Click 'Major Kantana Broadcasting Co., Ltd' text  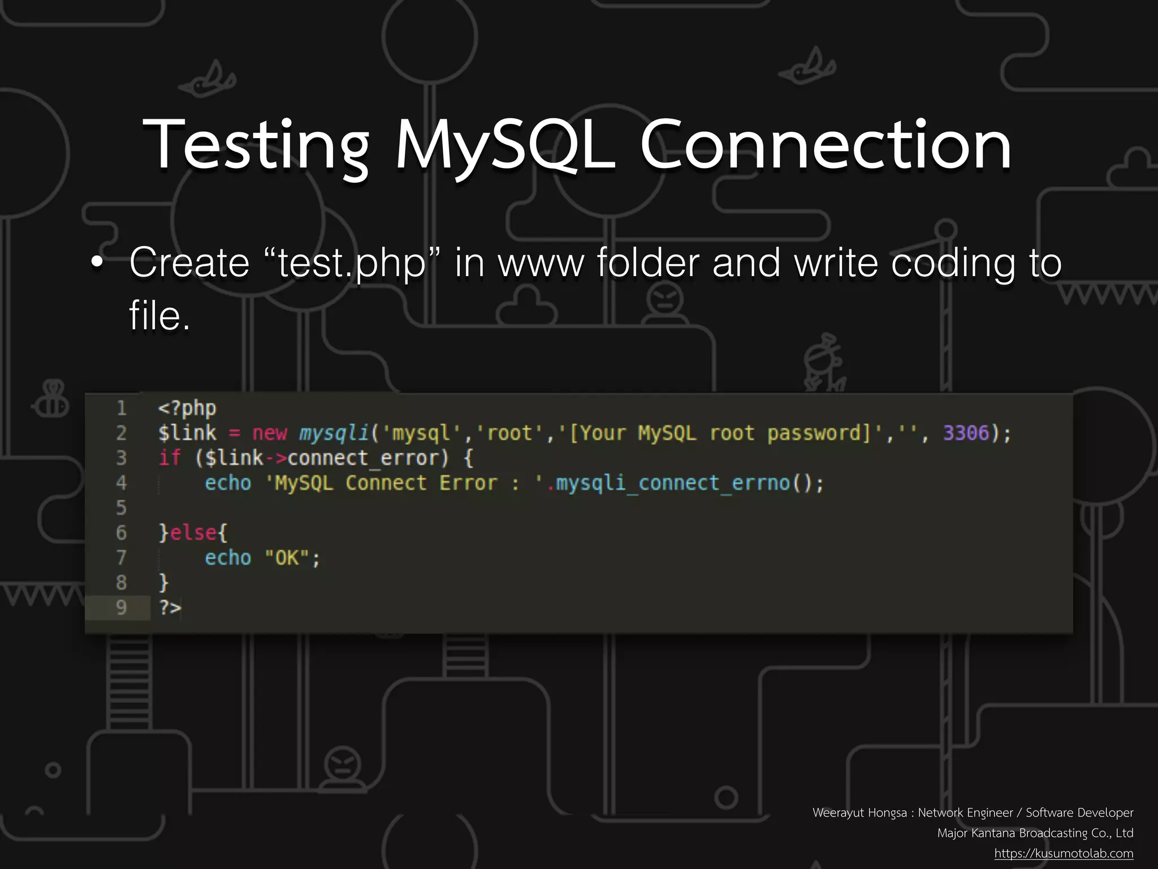(x=1035, y=833)
